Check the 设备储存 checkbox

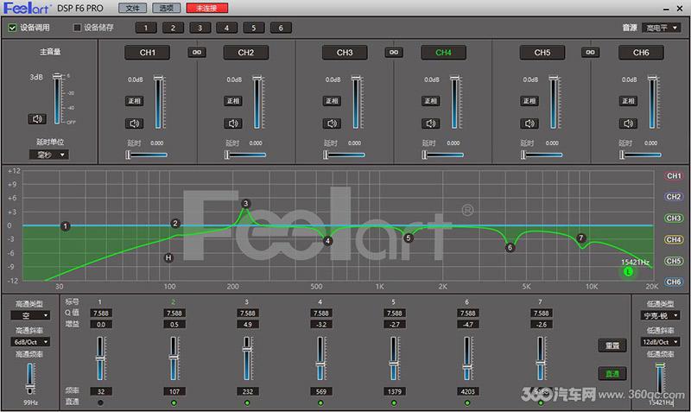[x=77, y=28]
